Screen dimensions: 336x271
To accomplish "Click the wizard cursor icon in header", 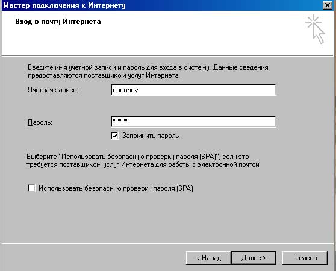I will (315, 29).
